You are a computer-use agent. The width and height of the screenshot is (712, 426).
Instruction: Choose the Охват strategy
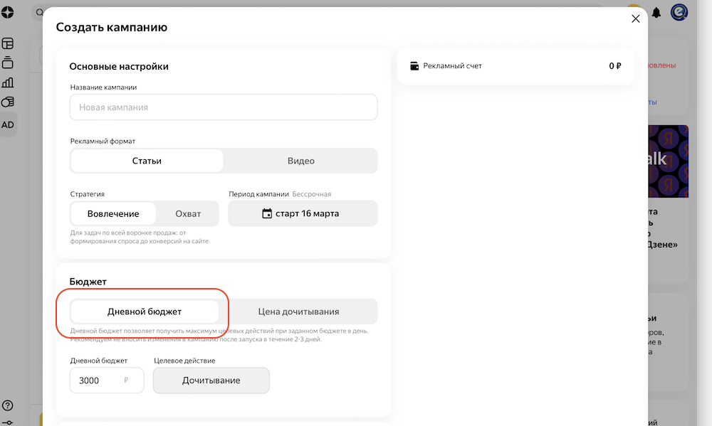(188, 213)
